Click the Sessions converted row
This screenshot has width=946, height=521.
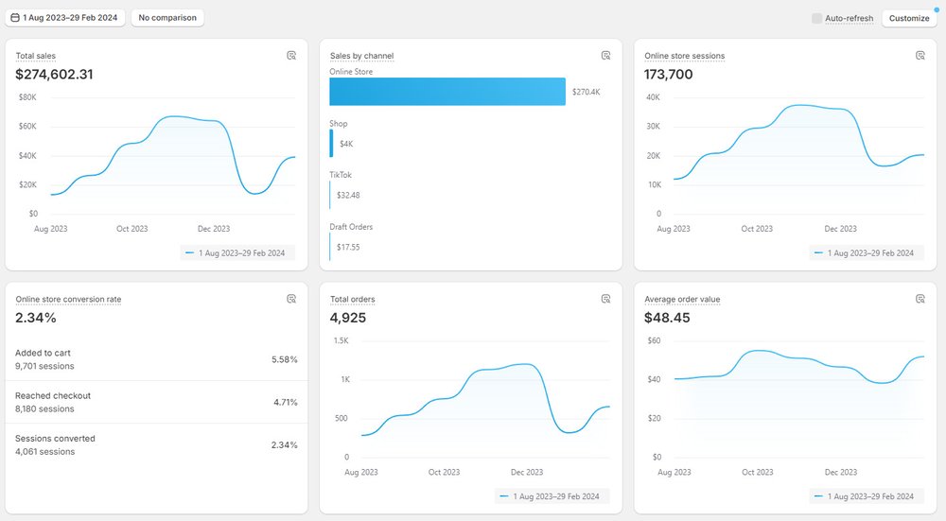156,444
